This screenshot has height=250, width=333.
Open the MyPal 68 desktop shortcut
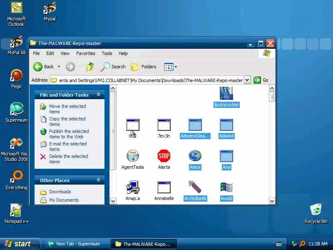click(16, 45)
